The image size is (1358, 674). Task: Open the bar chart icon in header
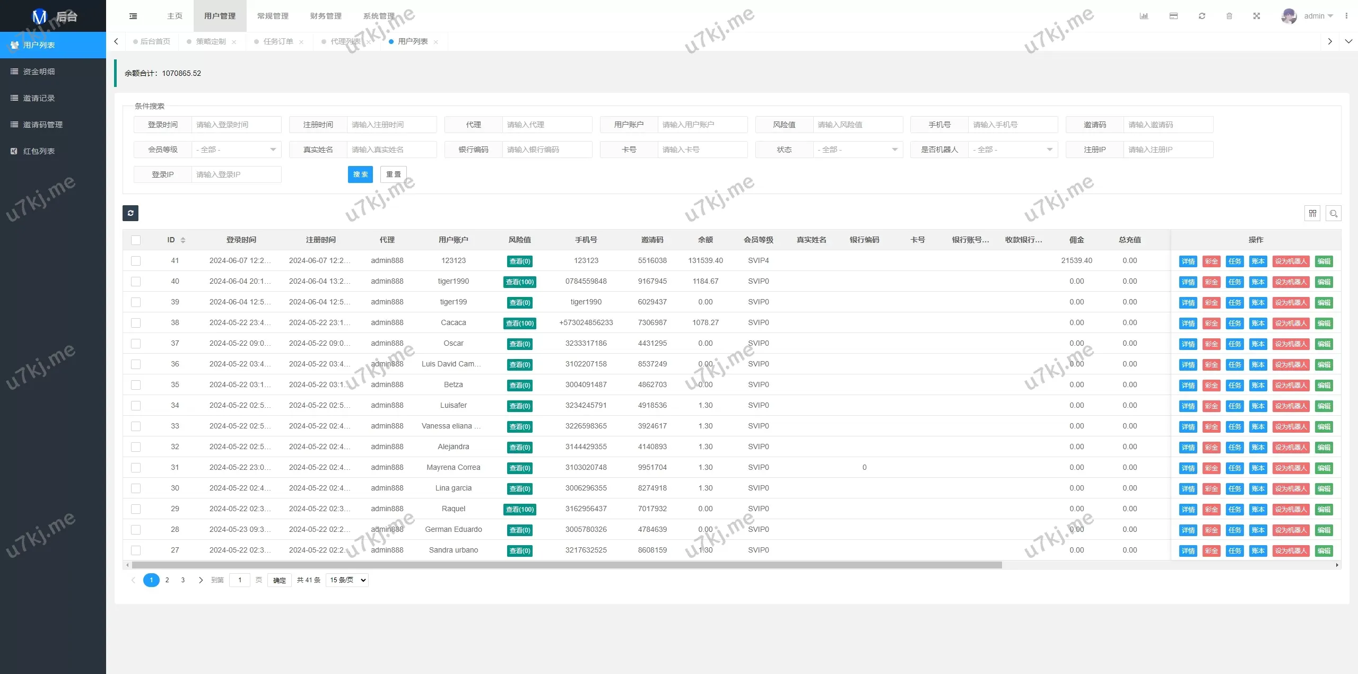(1144, 16)
